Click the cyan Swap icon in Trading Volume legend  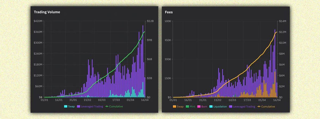pos(66,106)
